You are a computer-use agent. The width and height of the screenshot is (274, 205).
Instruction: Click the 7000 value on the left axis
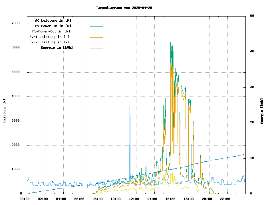click(x=15, y=23)
